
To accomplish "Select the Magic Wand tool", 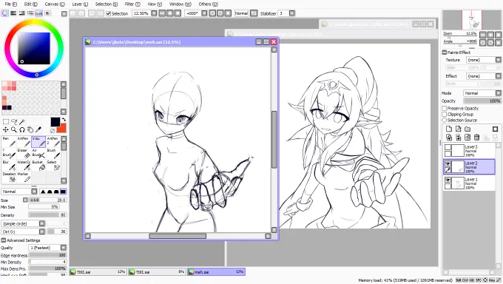I will click(x=21, y=121).
